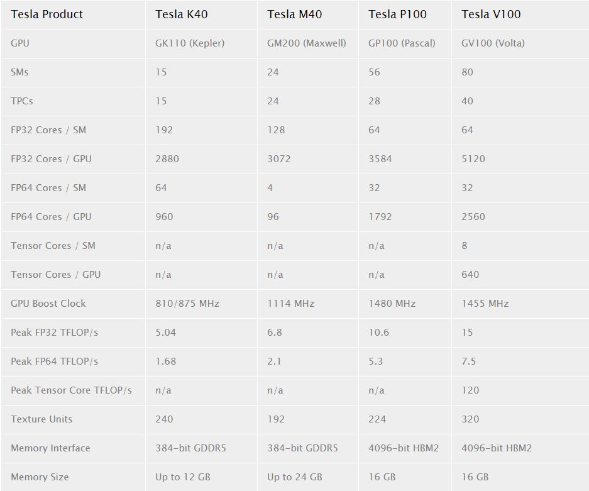The height and width of the screenshot is (491, 589).
Task: Click the Texture Units row label
Action: point(41,419)
